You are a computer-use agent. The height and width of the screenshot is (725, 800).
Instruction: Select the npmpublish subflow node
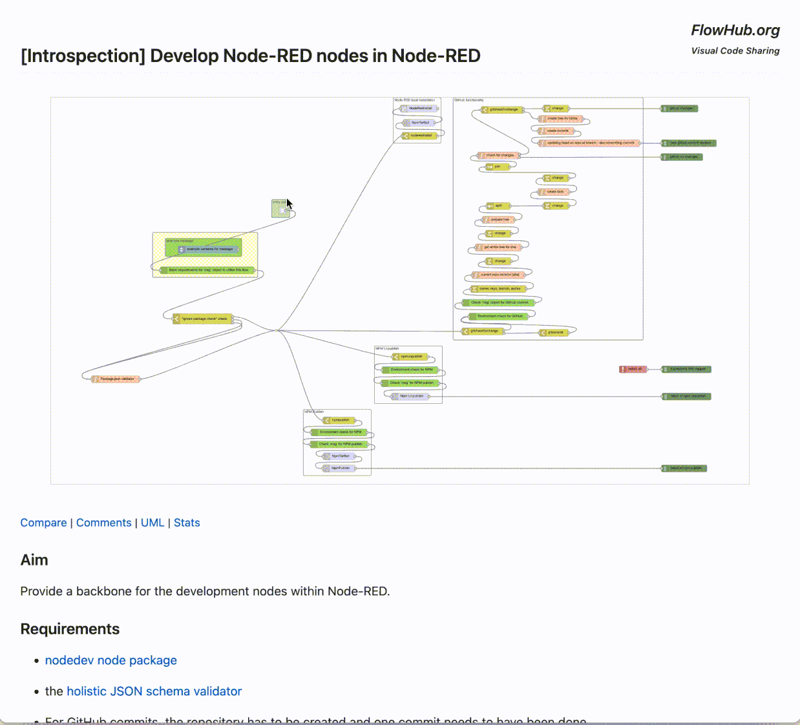(341, 420)
